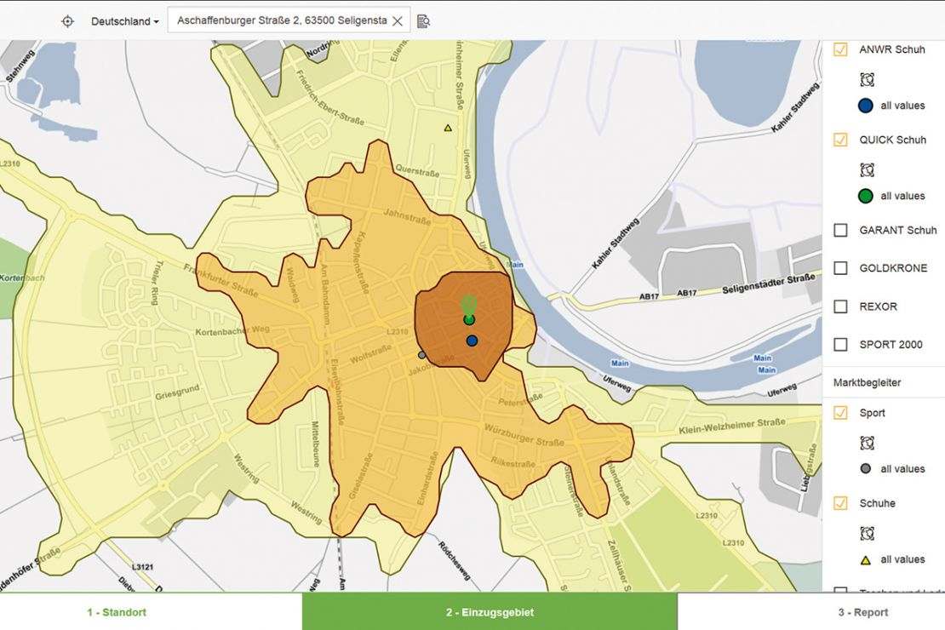Click the Griesgrund map label
The image size is (945, 630).
[177, 392]
